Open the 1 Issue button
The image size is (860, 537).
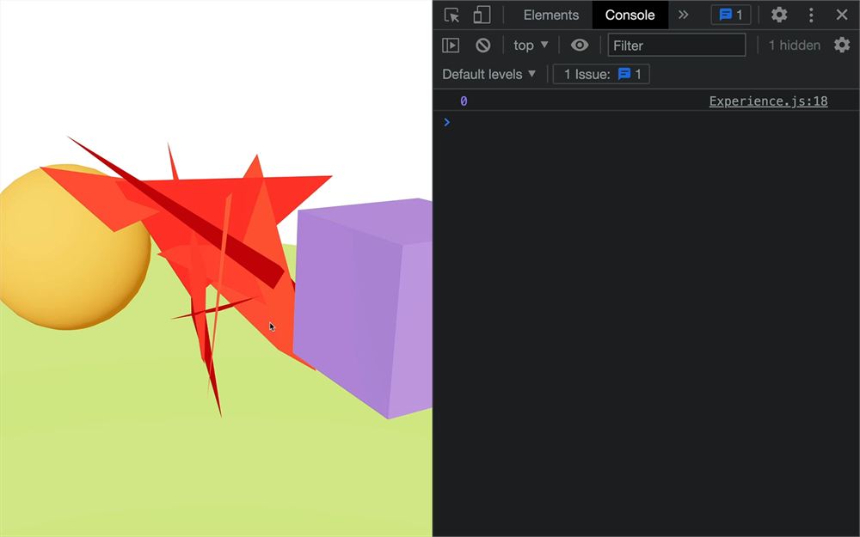click(x=601, y=74)
